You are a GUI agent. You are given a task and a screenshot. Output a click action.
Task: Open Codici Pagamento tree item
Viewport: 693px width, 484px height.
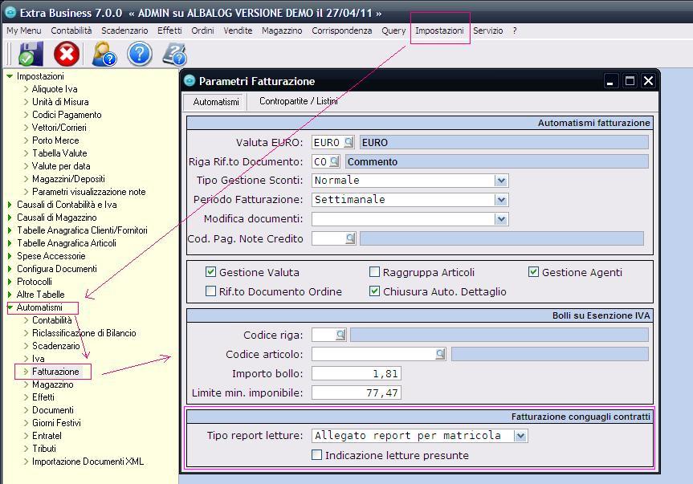tap(67, 115)
